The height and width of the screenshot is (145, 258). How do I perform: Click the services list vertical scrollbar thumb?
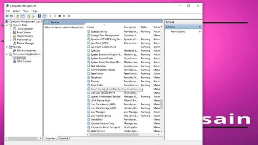click(162, 104)
